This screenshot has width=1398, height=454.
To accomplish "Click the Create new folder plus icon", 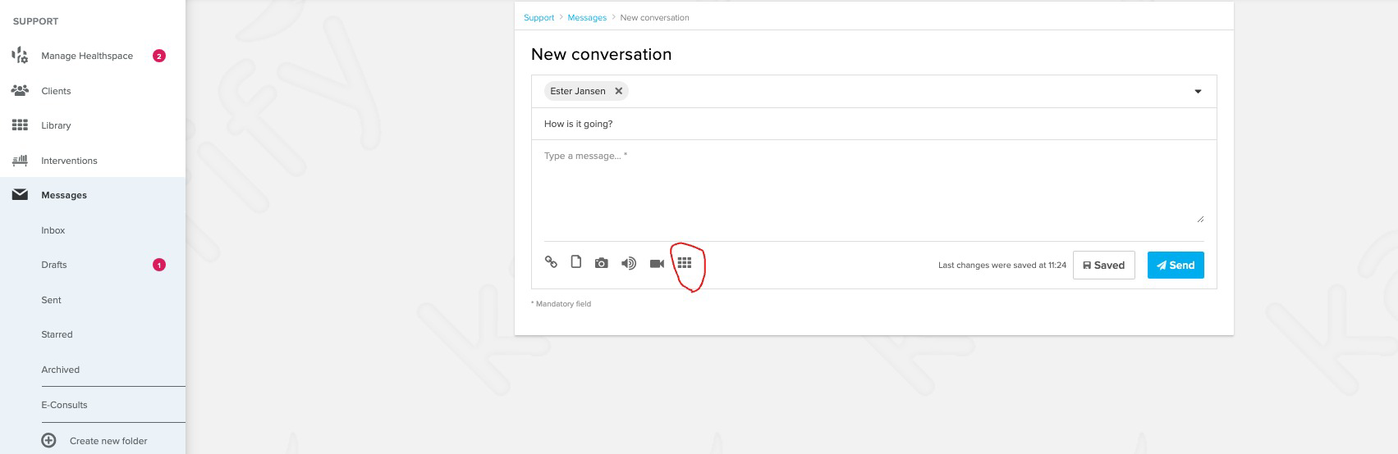I will point(49,440).
